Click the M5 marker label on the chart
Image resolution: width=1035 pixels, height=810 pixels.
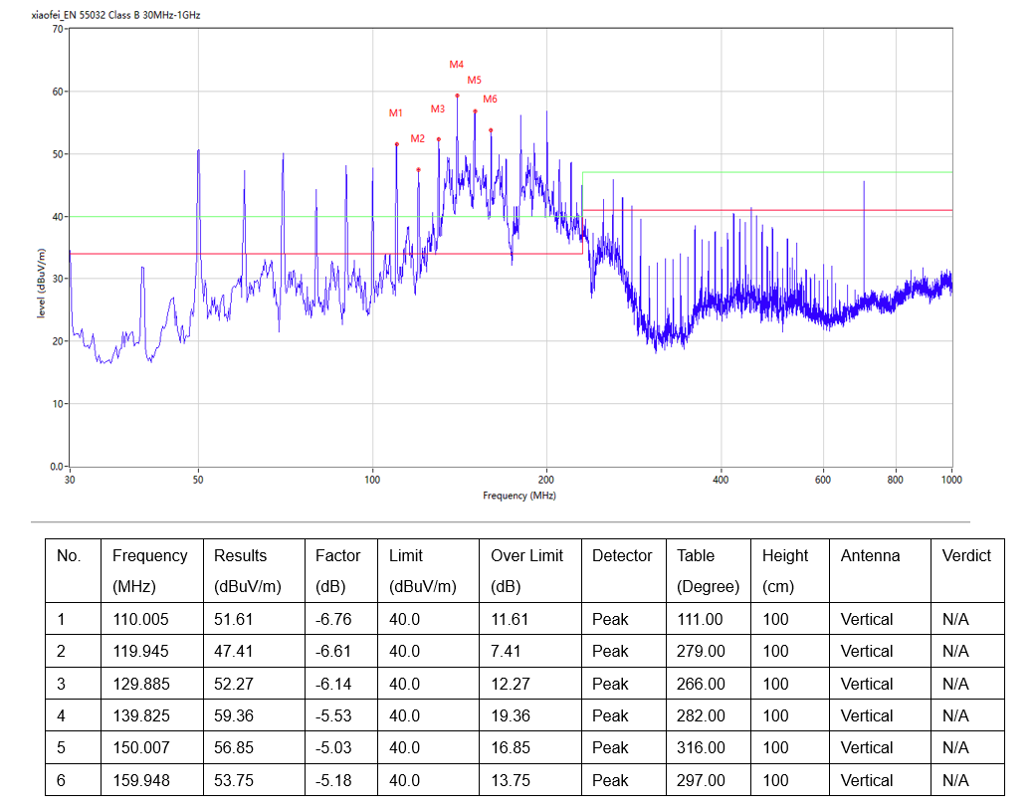tap(474, 81)
